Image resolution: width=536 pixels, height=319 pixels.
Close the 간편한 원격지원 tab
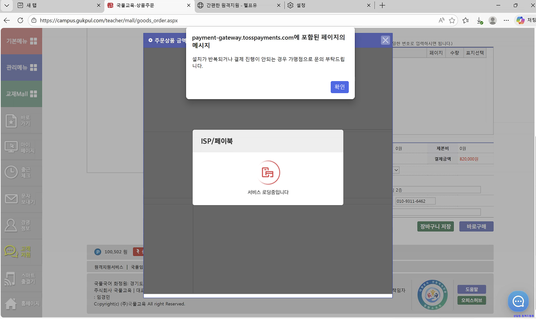coord(279,5)
